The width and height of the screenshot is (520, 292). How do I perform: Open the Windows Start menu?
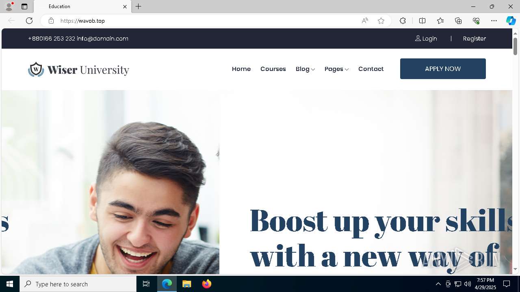point(10,284)
